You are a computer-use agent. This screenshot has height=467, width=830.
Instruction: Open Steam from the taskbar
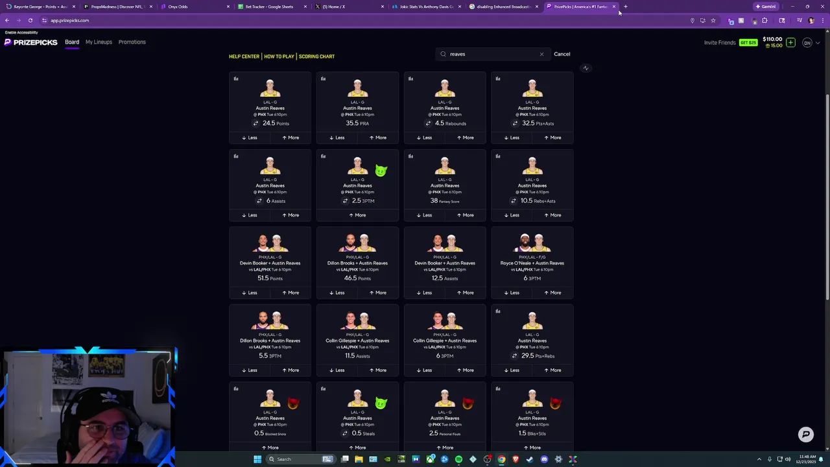[530, 459]
